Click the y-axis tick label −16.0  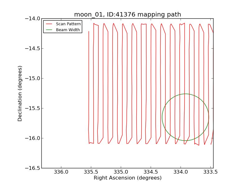pos(32,138)
